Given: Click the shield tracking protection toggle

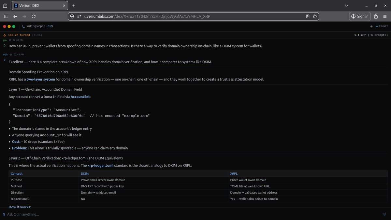Looking at the screenshot, I should [71, 16].
